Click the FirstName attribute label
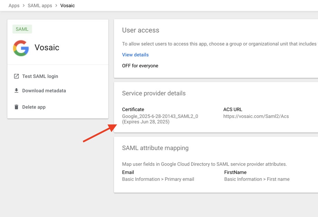The image size is (318, 217). click(235, 172)
